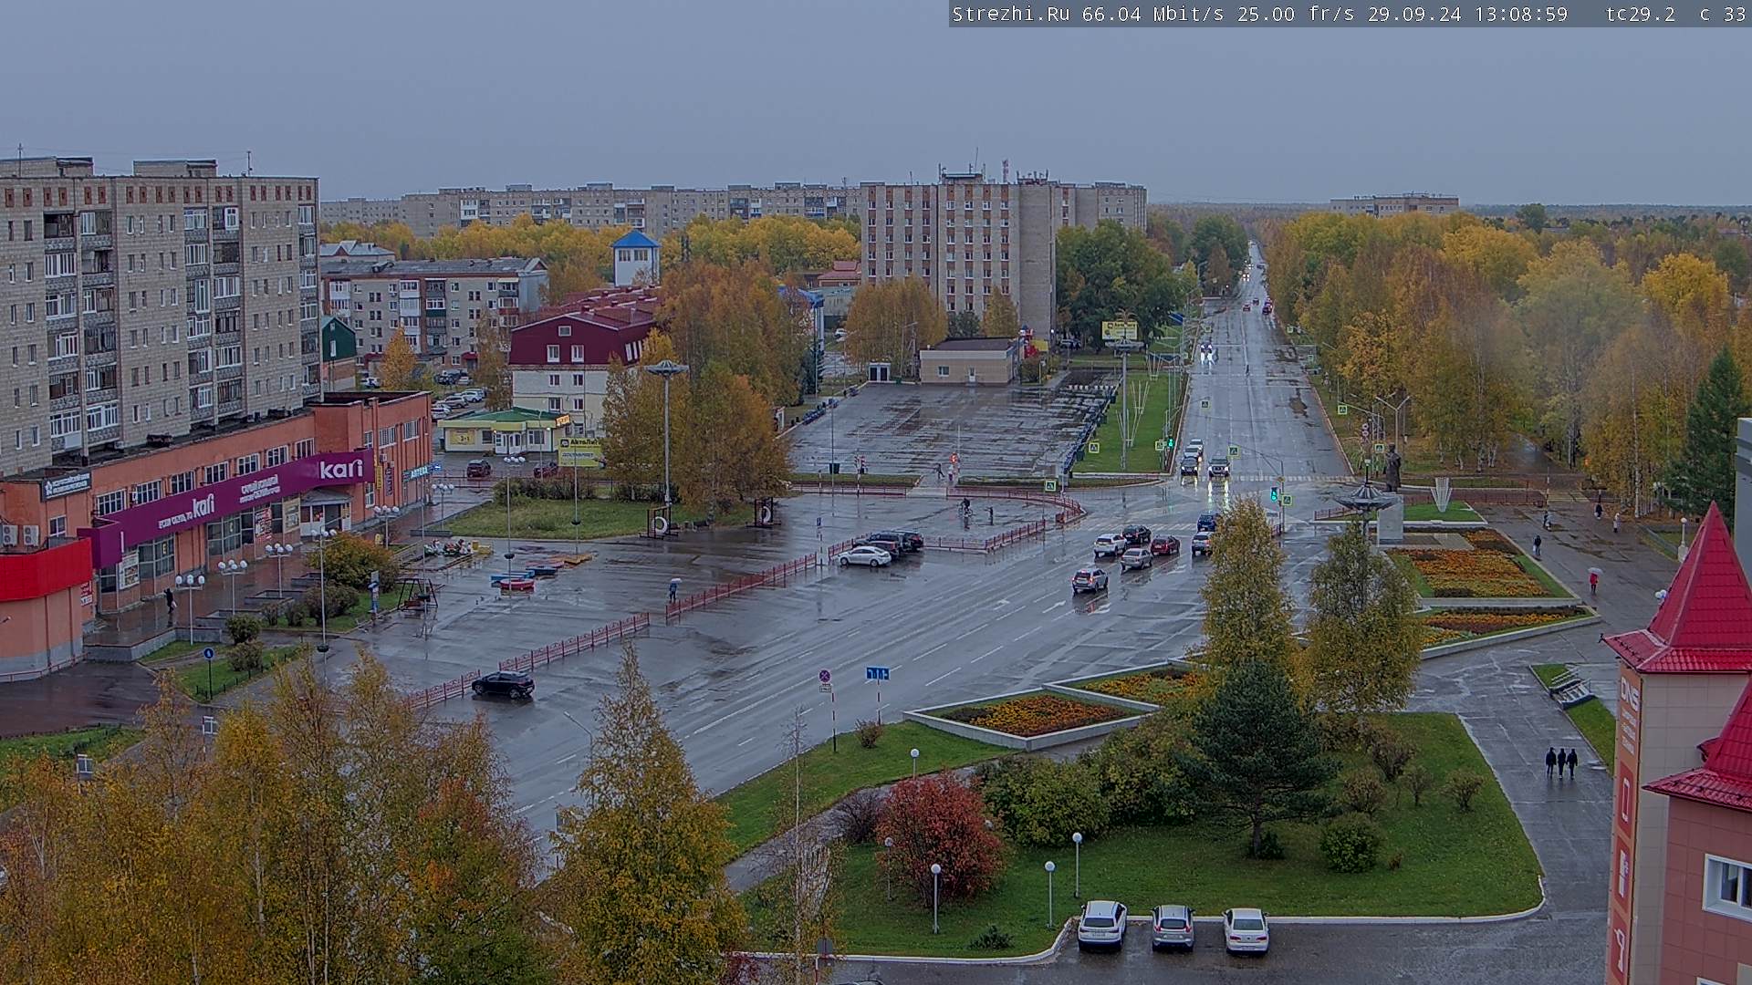Click the 13:08:59 timestamp
The image size is (1752, 985).
tap(1520, 14)
